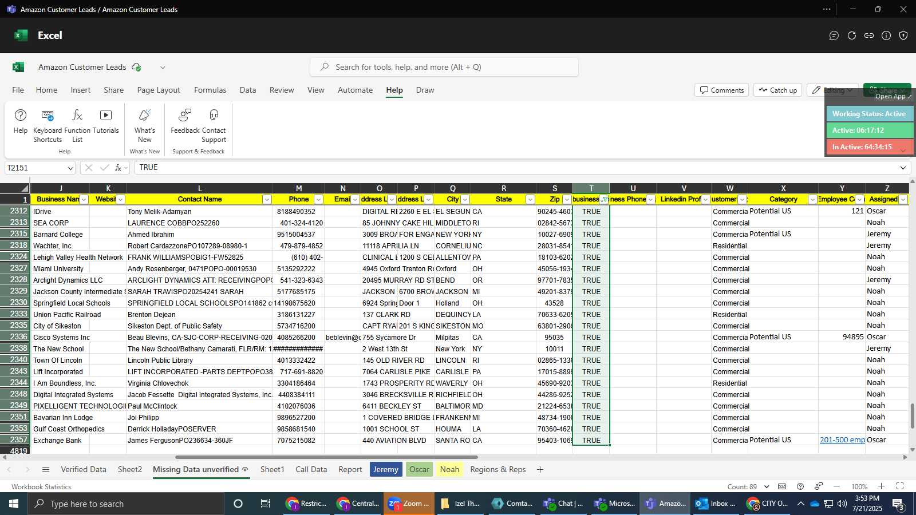This screenshot has height=515, width=916.
Task: Open the more options ellipsis in title bar
Action: [x=827, y=9]
